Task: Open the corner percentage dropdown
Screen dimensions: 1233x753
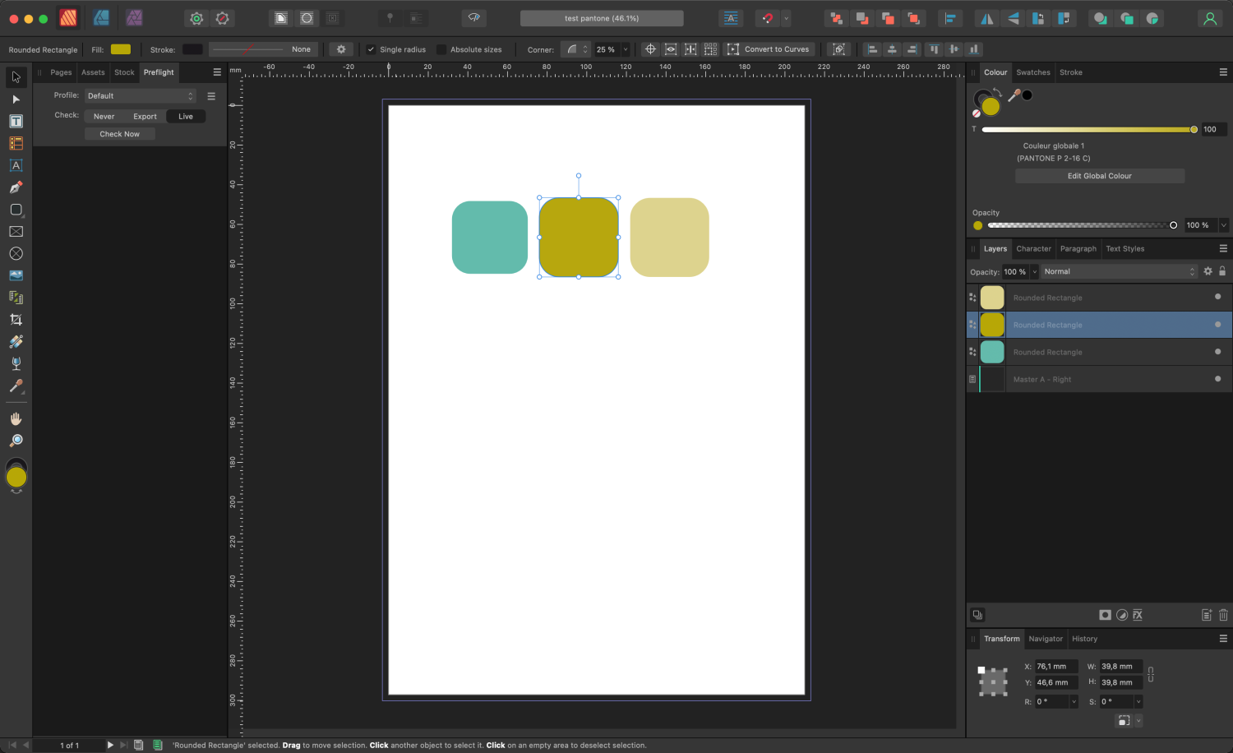Action: pos(624,49)
